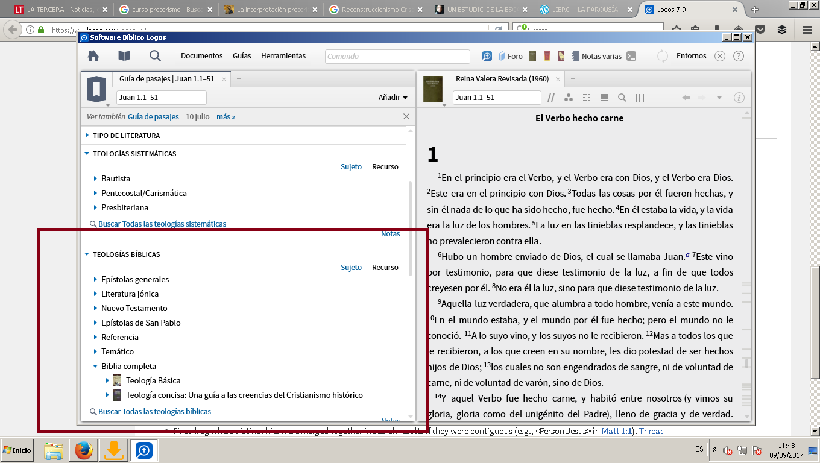Image resolution: width=820 pixels, height=463 pixels.
Task: Expand the Teología Básica resource
Action: click(108, 380)
